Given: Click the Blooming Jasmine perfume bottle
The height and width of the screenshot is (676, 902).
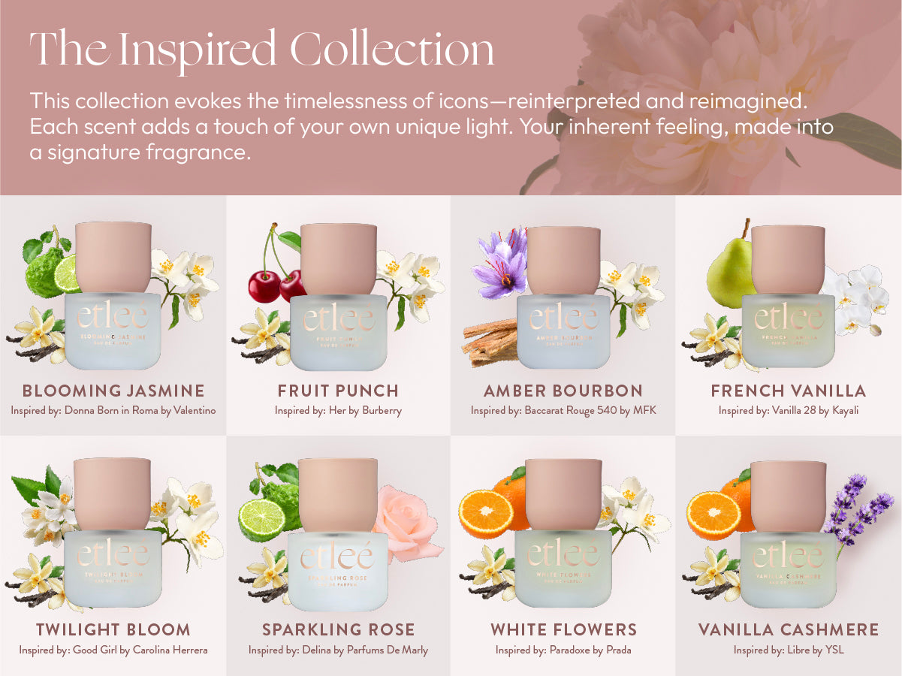Looking at the screenshot, I should click(113, 296).
